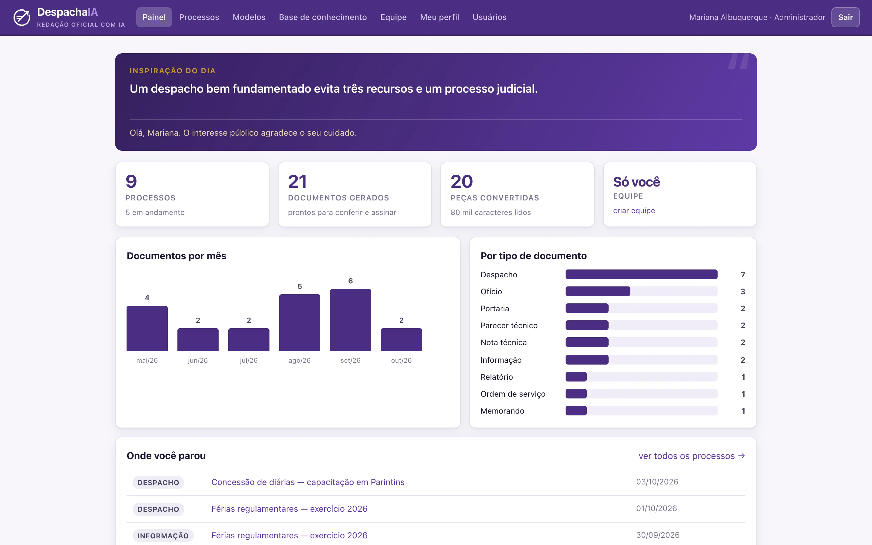This screenshot has height=545, width=872.
Task: Click the Ofício progress bar
Action: pos(641,292)
